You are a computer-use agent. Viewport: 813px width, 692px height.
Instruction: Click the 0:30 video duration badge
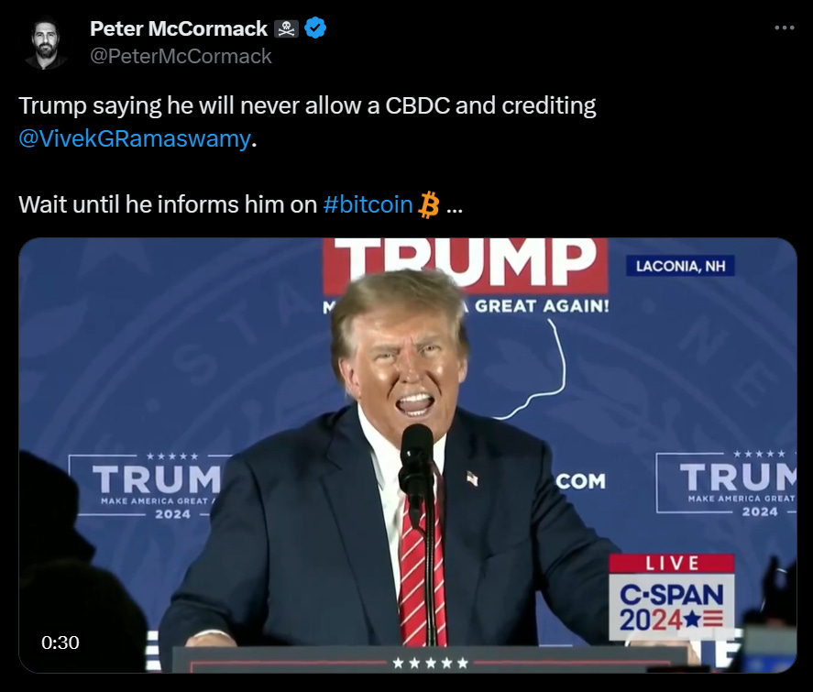(60, 643)
